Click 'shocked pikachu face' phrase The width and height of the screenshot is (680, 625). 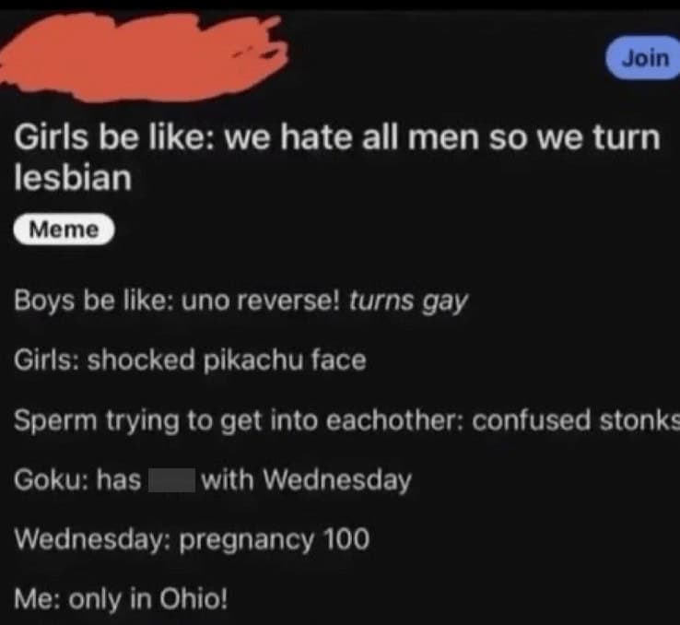pyautogui.click(x=227, y=360)
